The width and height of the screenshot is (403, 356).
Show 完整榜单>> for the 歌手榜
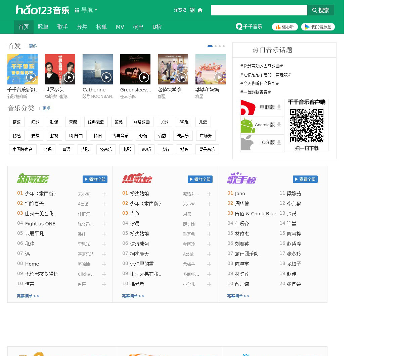click(x=238, y=296)
